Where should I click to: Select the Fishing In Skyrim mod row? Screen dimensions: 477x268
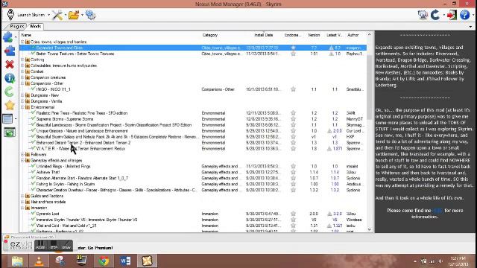[x=193, y=184]
